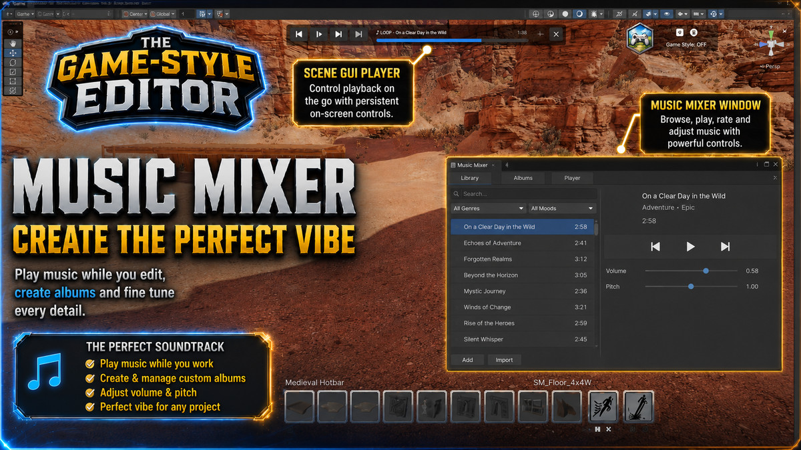Open the gizmos dropdown arrow at toolbar end
The height and width of the screenshot is (450, 801).
722,13
